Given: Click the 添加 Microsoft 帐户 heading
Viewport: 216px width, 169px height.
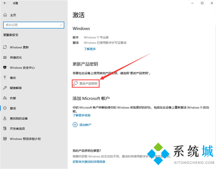Looking at the screenshot, I should point(91,98).
